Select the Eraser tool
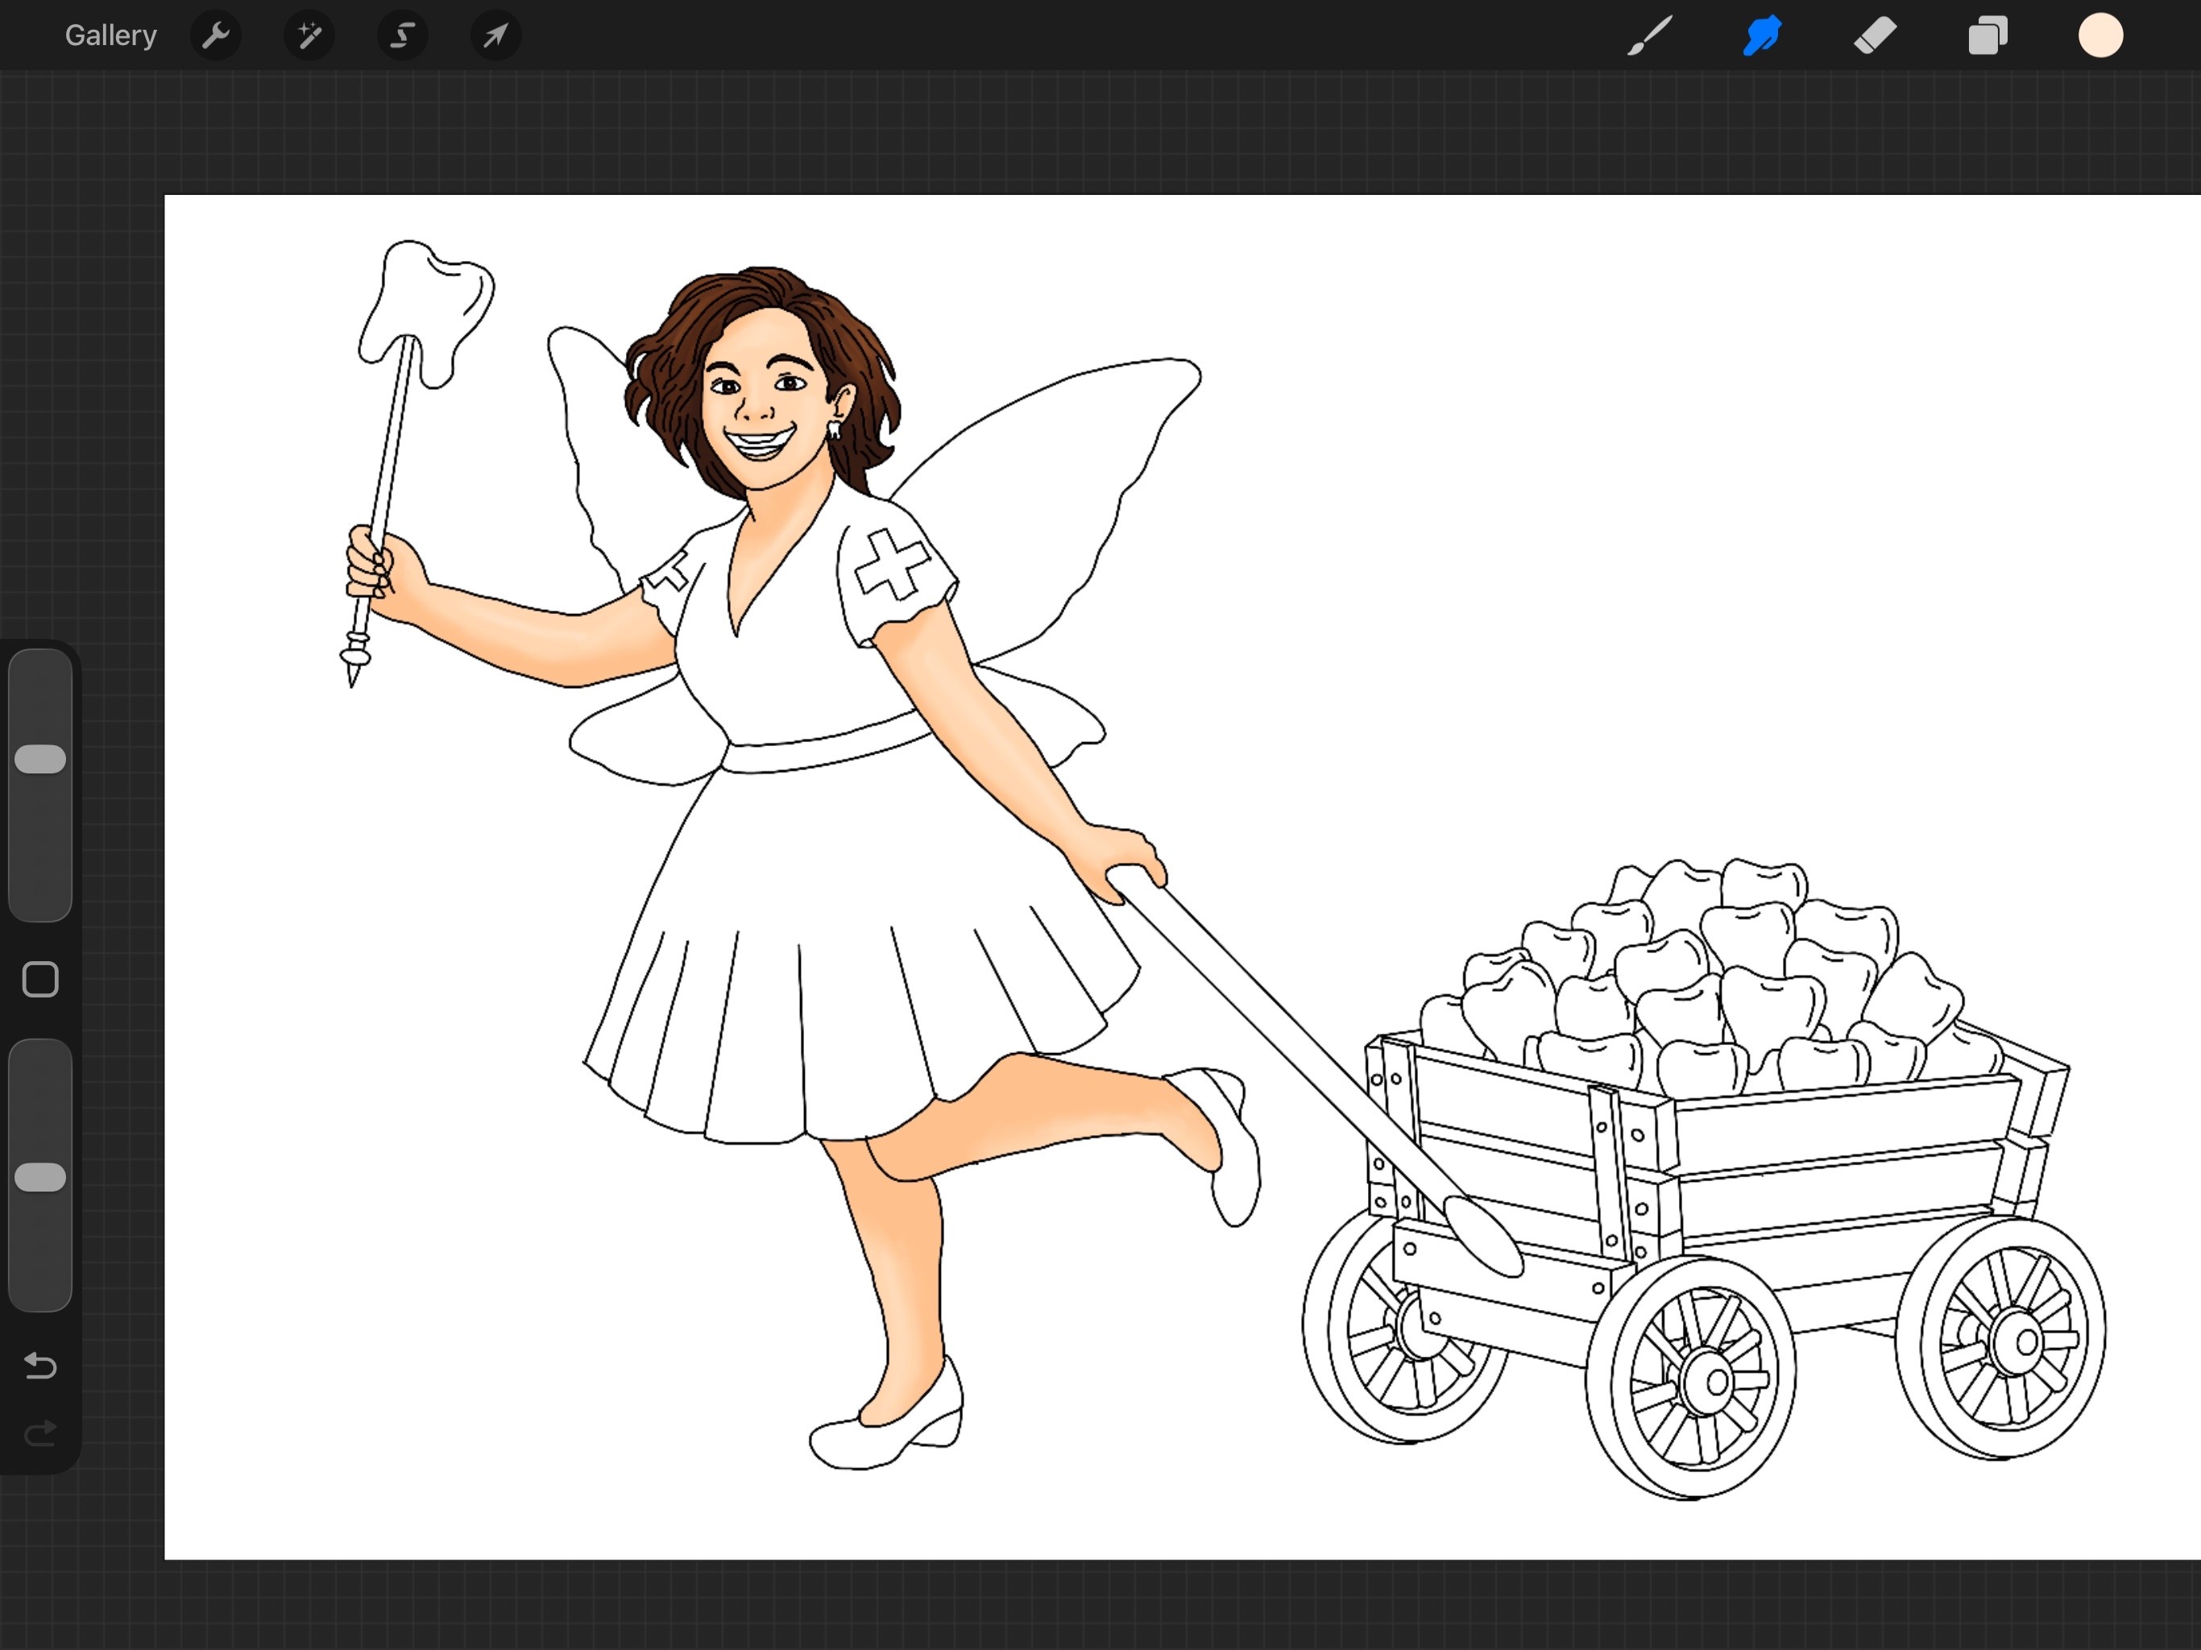Image resolution: width=2201 pixels, height=1650 pixels. pos(1875,35)
